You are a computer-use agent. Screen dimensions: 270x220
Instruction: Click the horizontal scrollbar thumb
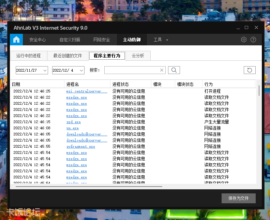(x=89, y=187)
